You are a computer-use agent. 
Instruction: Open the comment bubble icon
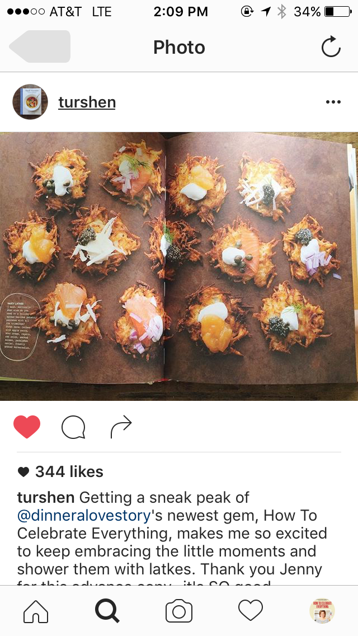(x=73, y=427)
